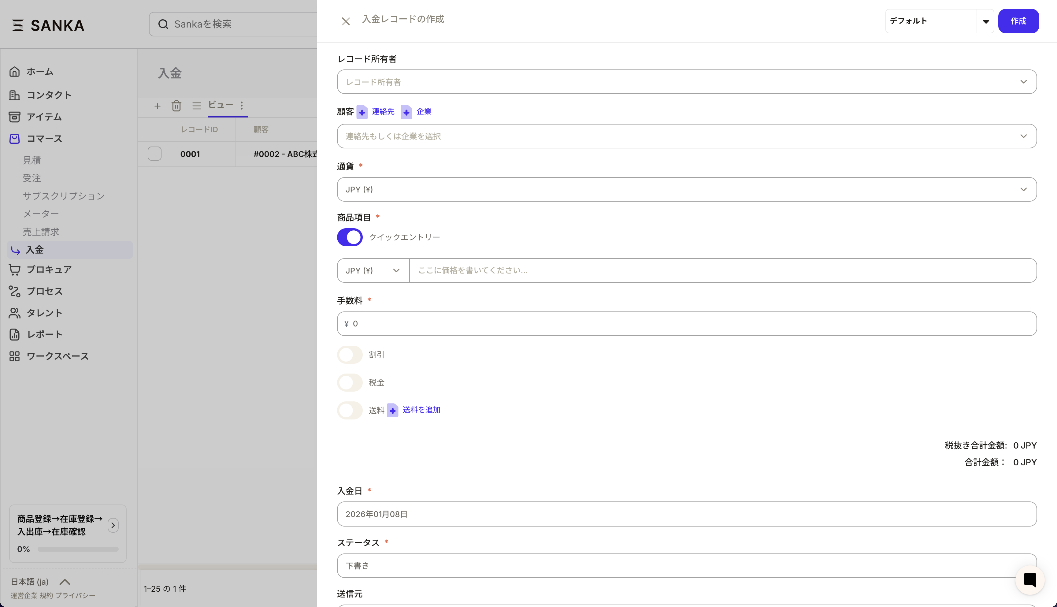This screenshot has height=607, width=1057.
Task: Select checkbox for record 0001
Action: (x=154, y=154)
